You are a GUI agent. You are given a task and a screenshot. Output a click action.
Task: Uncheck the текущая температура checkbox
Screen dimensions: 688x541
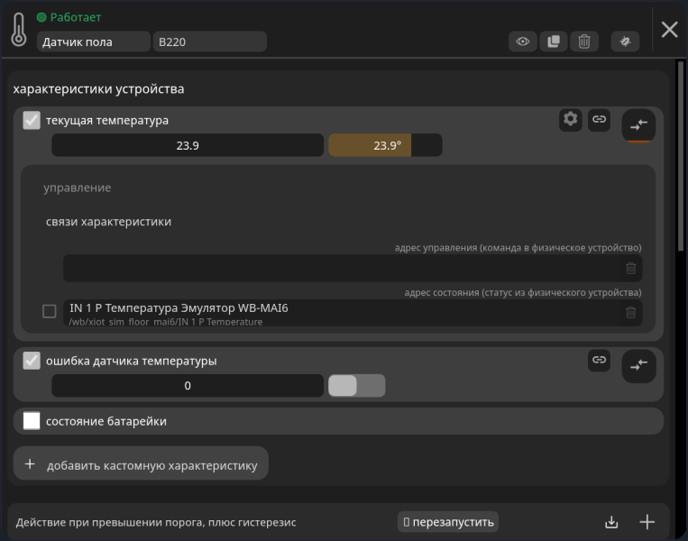(x=32, y=120)
